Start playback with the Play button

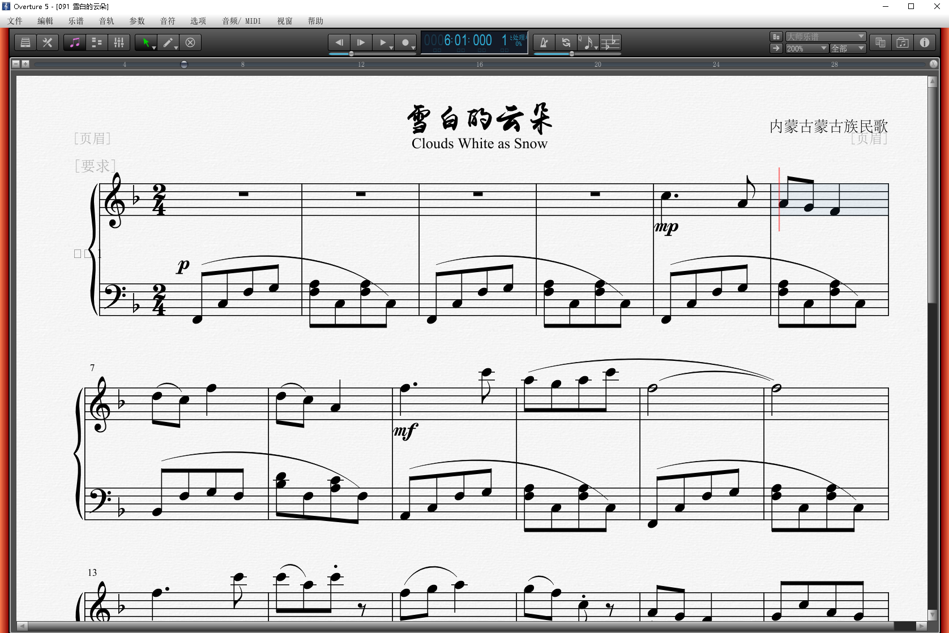pyautogui.click(x=382, y=42)
